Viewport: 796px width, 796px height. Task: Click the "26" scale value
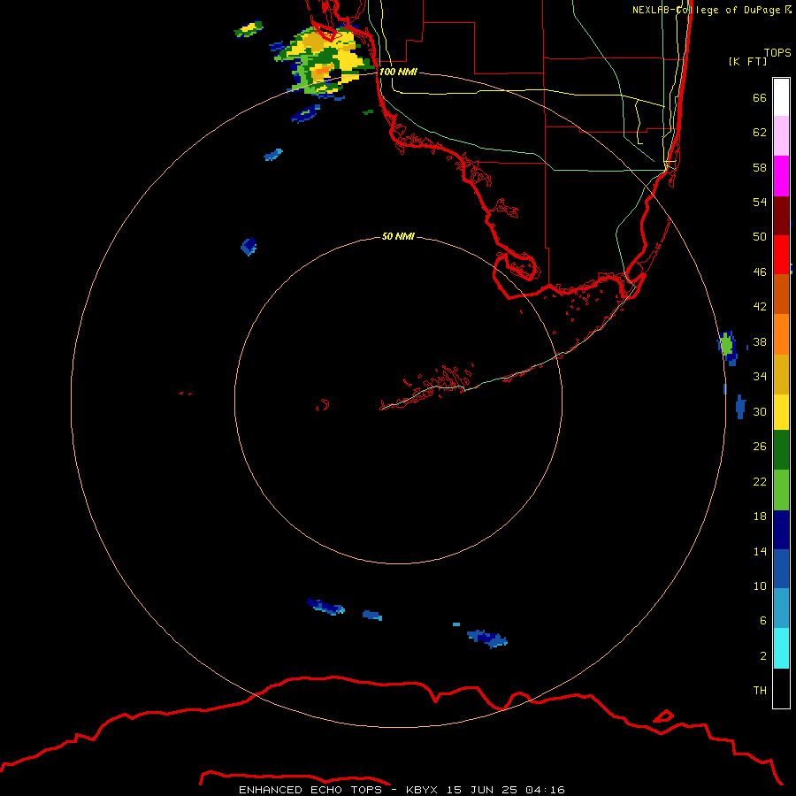[x=760, y=447]
